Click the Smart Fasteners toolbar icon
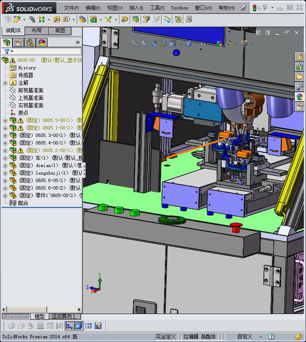 point(57,19)
